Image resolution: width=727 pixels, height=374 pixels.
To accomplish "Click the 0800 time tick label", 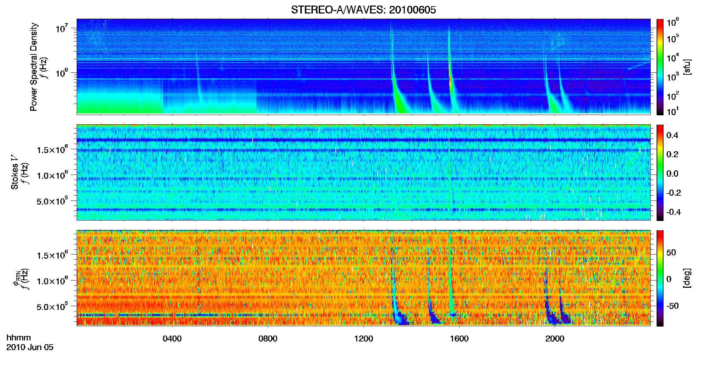I will pyautogui.click(x=268, y=338).
